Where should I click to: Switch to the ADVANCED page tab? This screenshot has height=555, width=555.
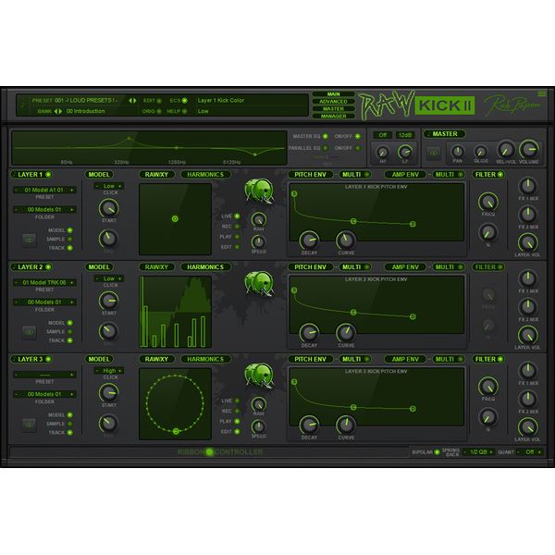[333, 102]
